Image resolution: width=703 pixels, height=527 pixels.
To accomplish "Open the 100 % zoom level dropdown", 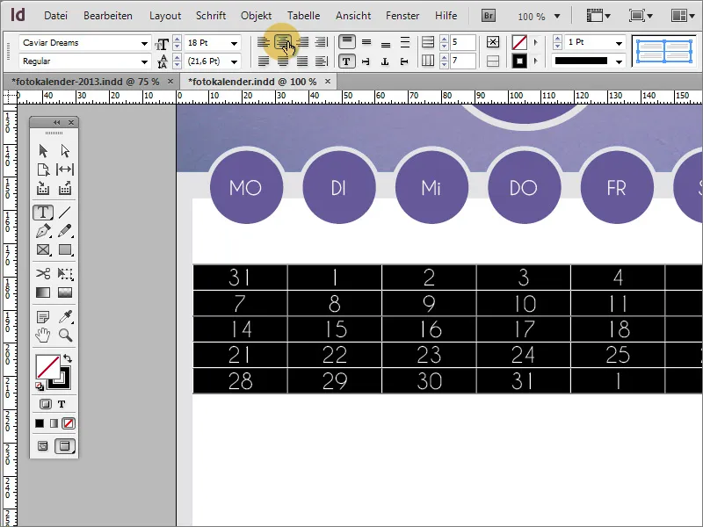I will (557, 16).
